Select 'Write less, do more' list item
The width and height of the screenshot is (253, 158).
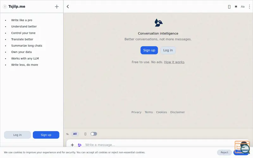point(25,65)
